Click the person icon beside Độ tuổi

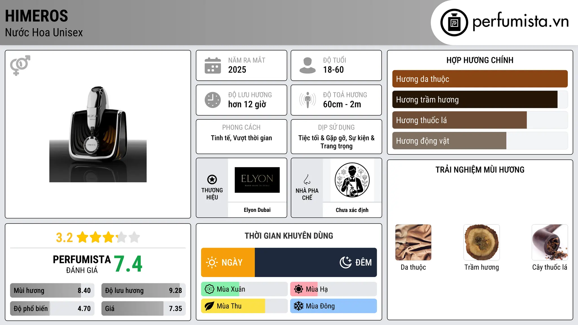click(x=307, y=65)
